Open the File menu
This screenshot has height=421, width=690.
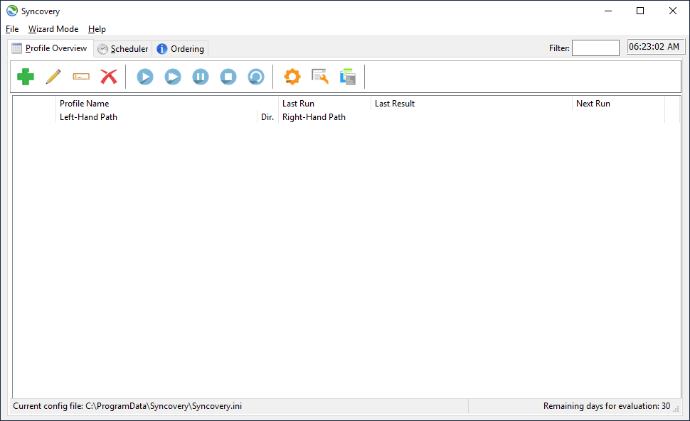(x=11, y=29)
